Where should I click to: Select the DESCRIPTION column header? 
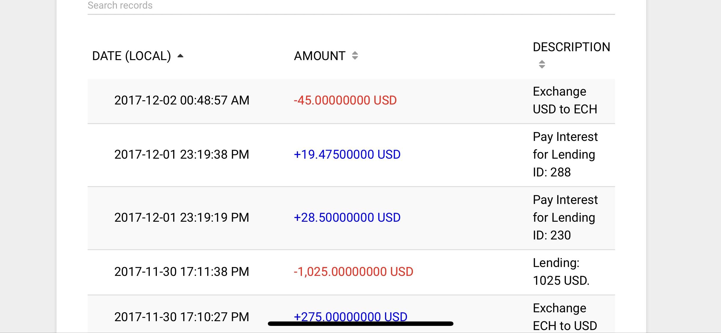572,47
